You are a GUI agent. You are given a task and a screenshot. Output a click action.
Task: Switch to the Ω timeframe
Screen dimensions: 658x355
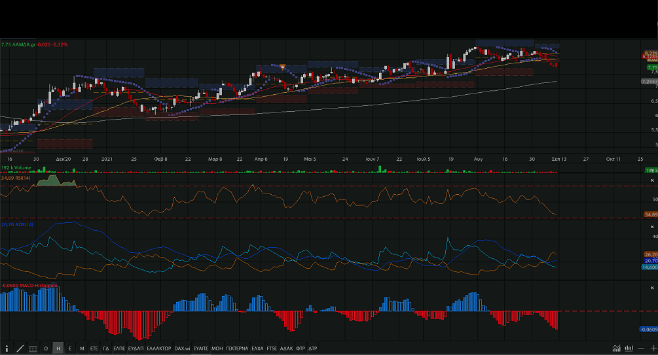tap(46, 348)
